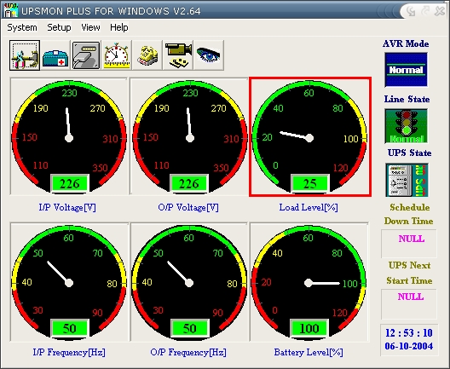Click the tools and settings toolbar icon
The height and width of the screenshot is (369, 450).
(25, 55)
